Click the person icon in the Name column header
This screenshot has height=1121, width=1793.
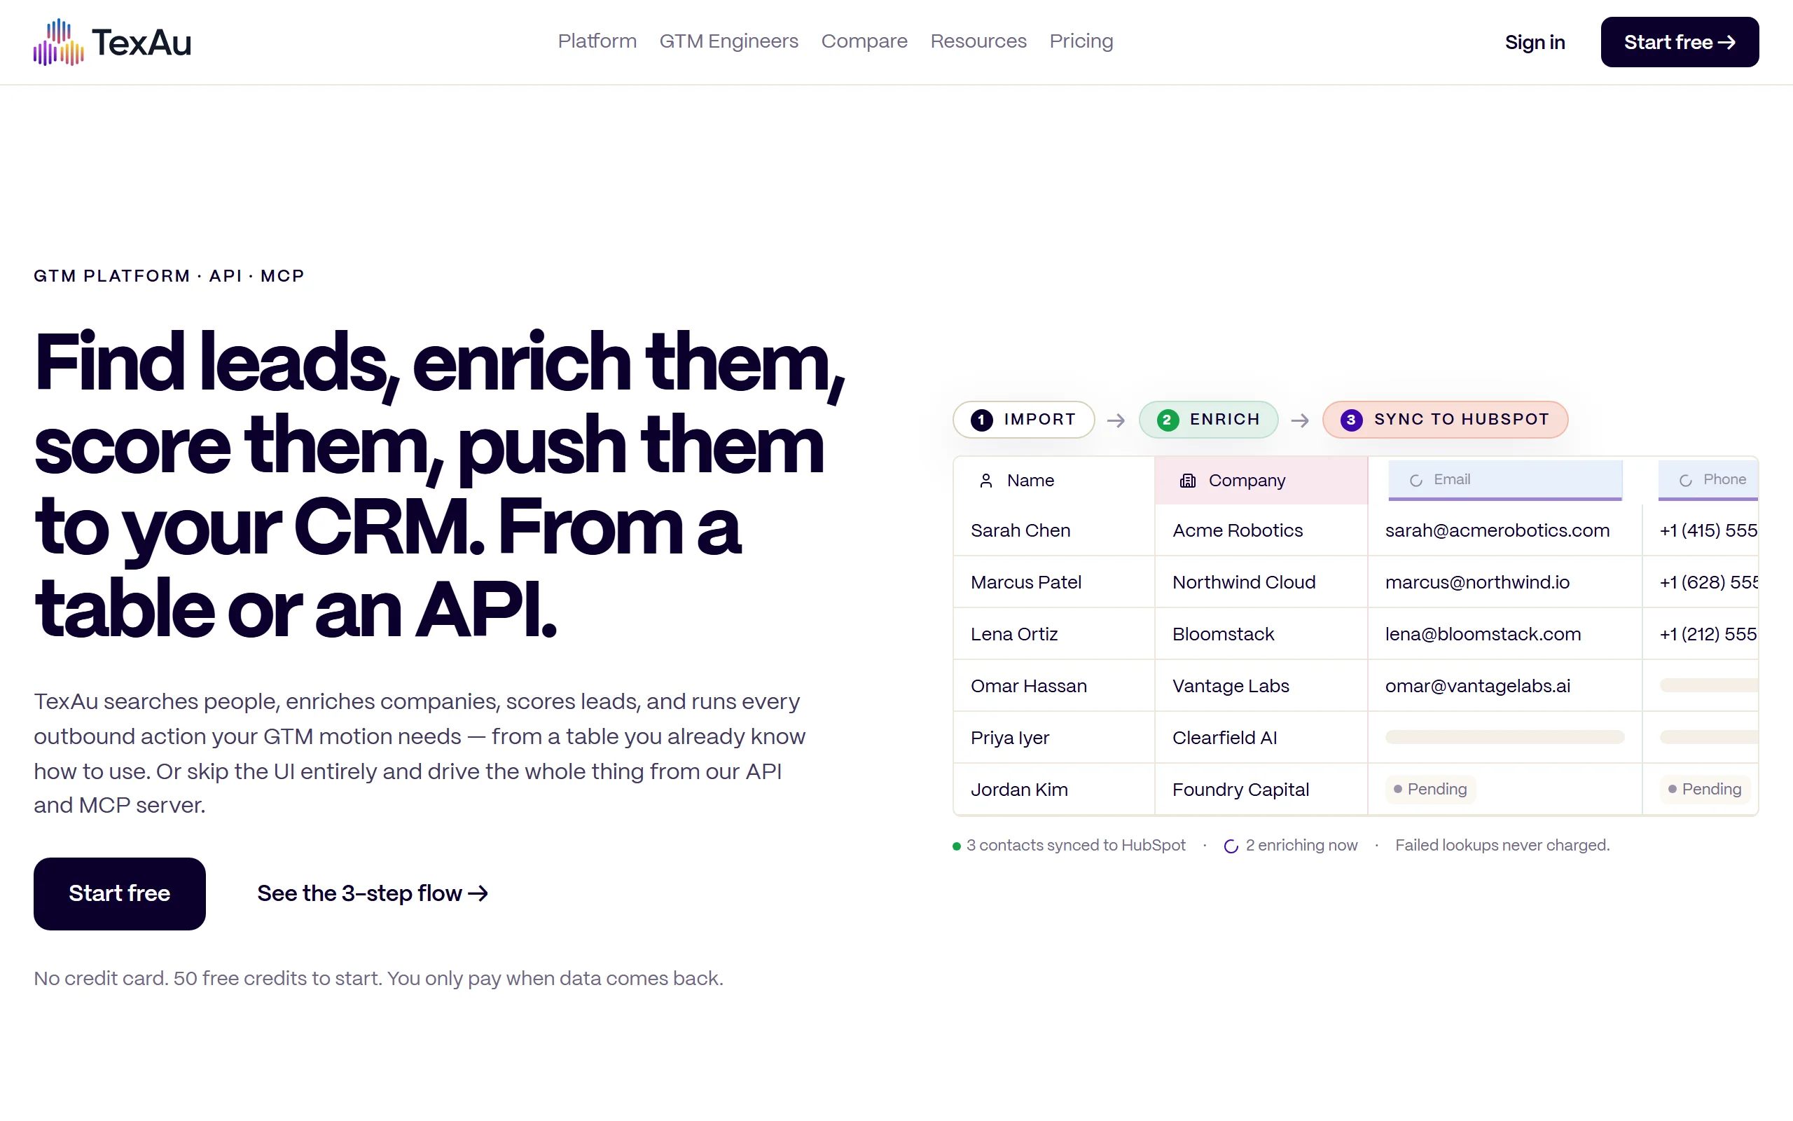(x=985, y=481)
